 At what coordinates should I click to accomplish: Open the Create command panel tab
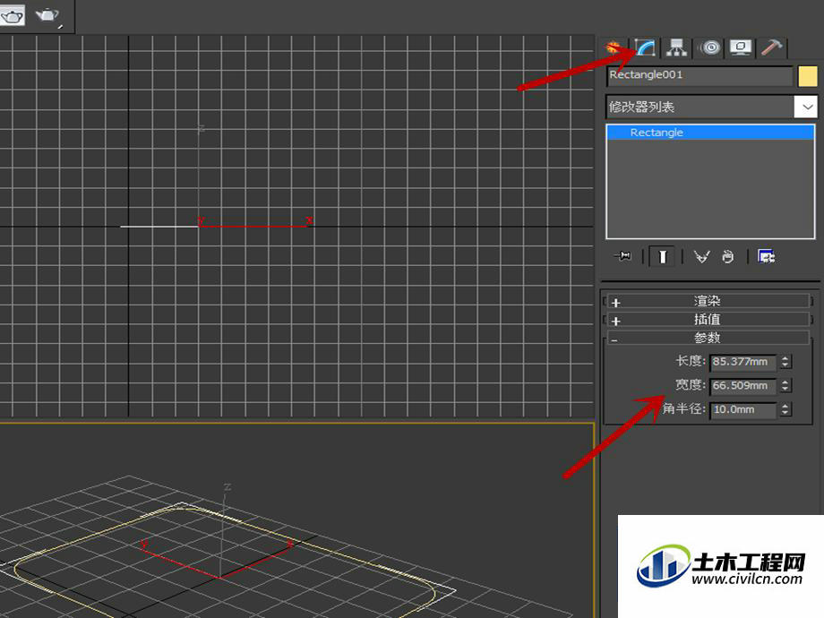pos(614,47)
